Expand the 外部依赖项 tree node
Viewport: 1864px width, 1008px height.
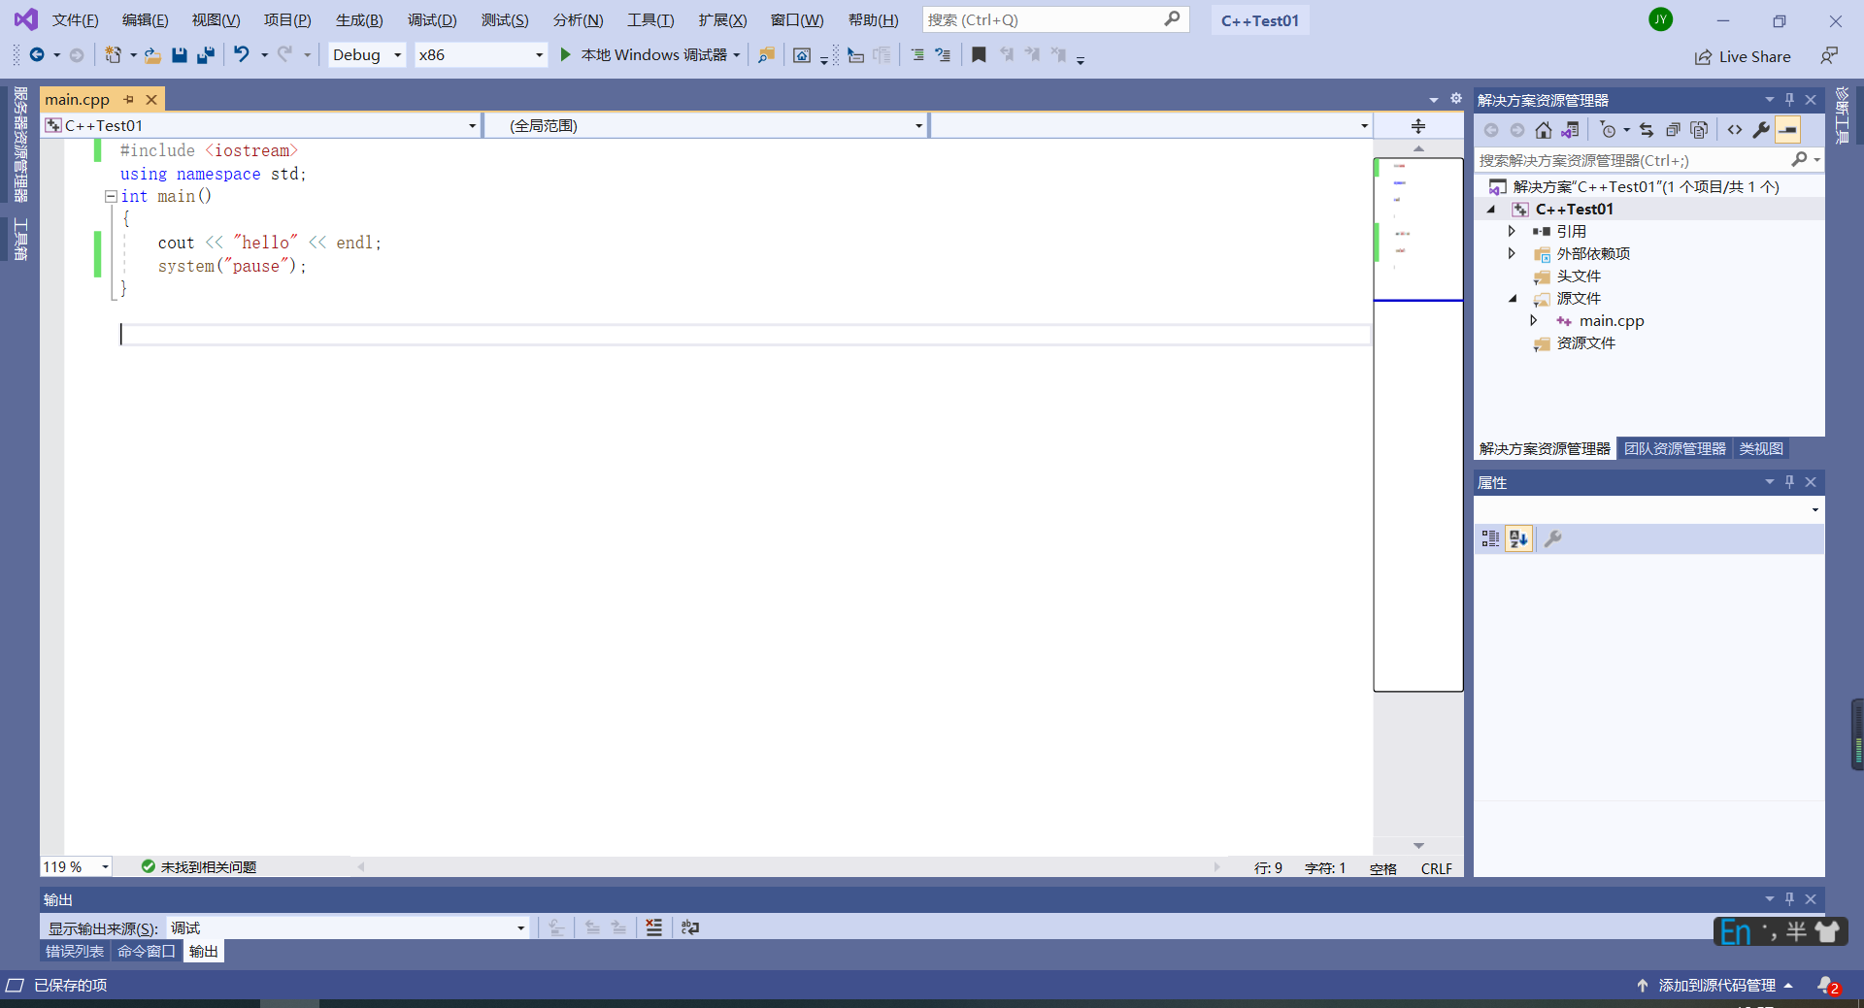(1512, 253)
